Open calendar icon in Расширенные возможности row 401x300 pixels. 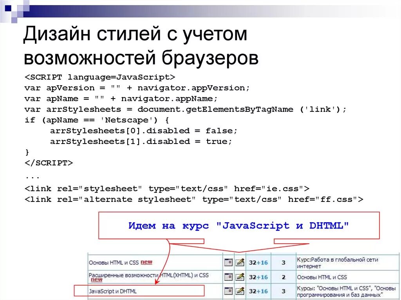click(228, 277)
